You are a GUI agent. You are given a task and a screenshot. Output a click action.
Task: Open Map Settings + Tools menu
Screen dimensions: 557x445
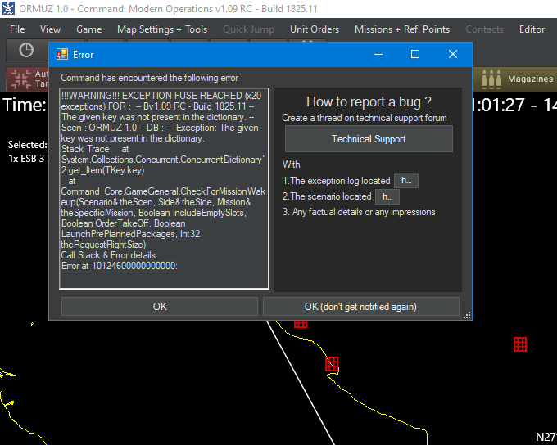[162, 29]
